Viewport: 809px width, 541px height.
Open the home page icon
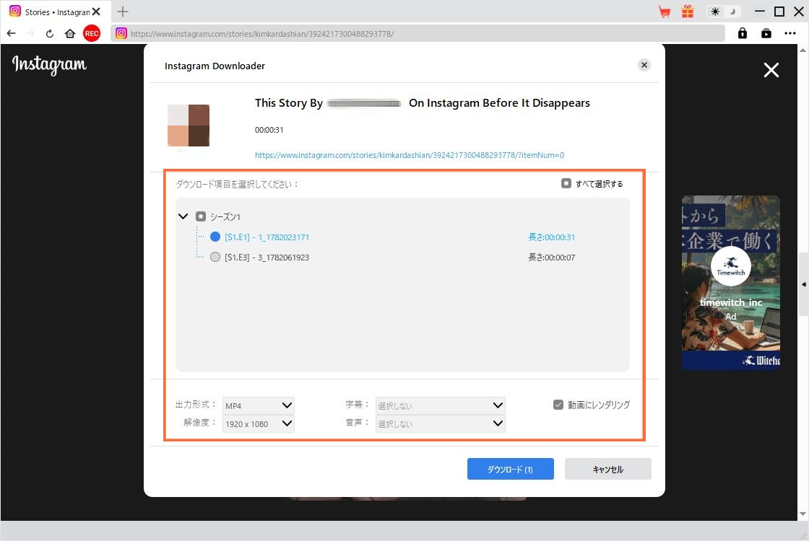coord(70,33)
